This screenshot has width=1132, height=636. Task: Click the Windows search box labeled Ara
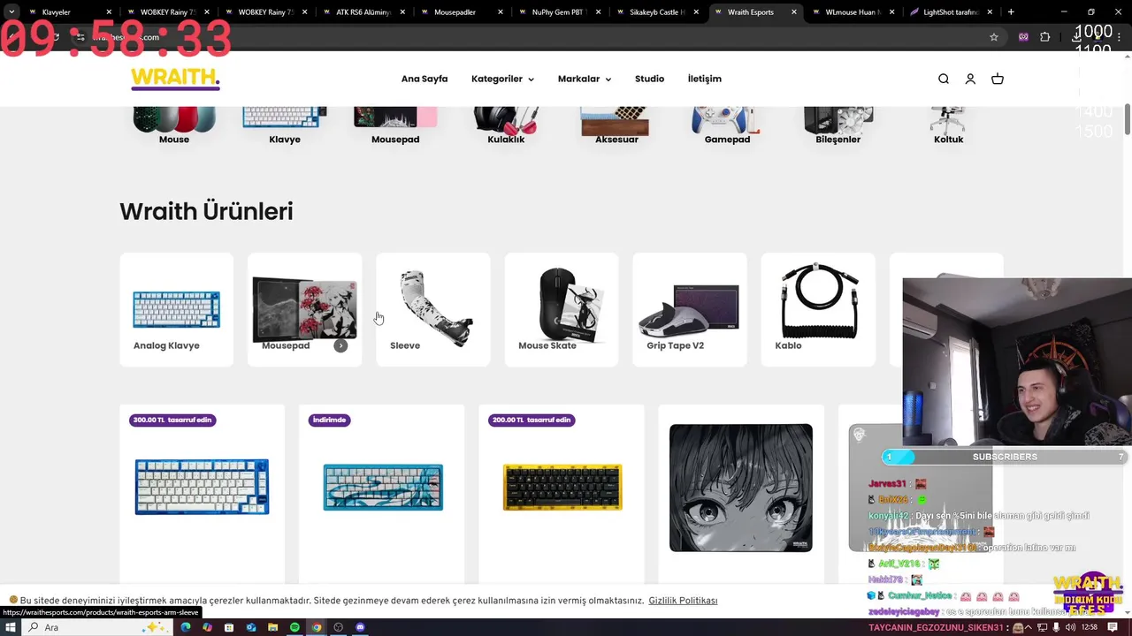coord(97,627)
